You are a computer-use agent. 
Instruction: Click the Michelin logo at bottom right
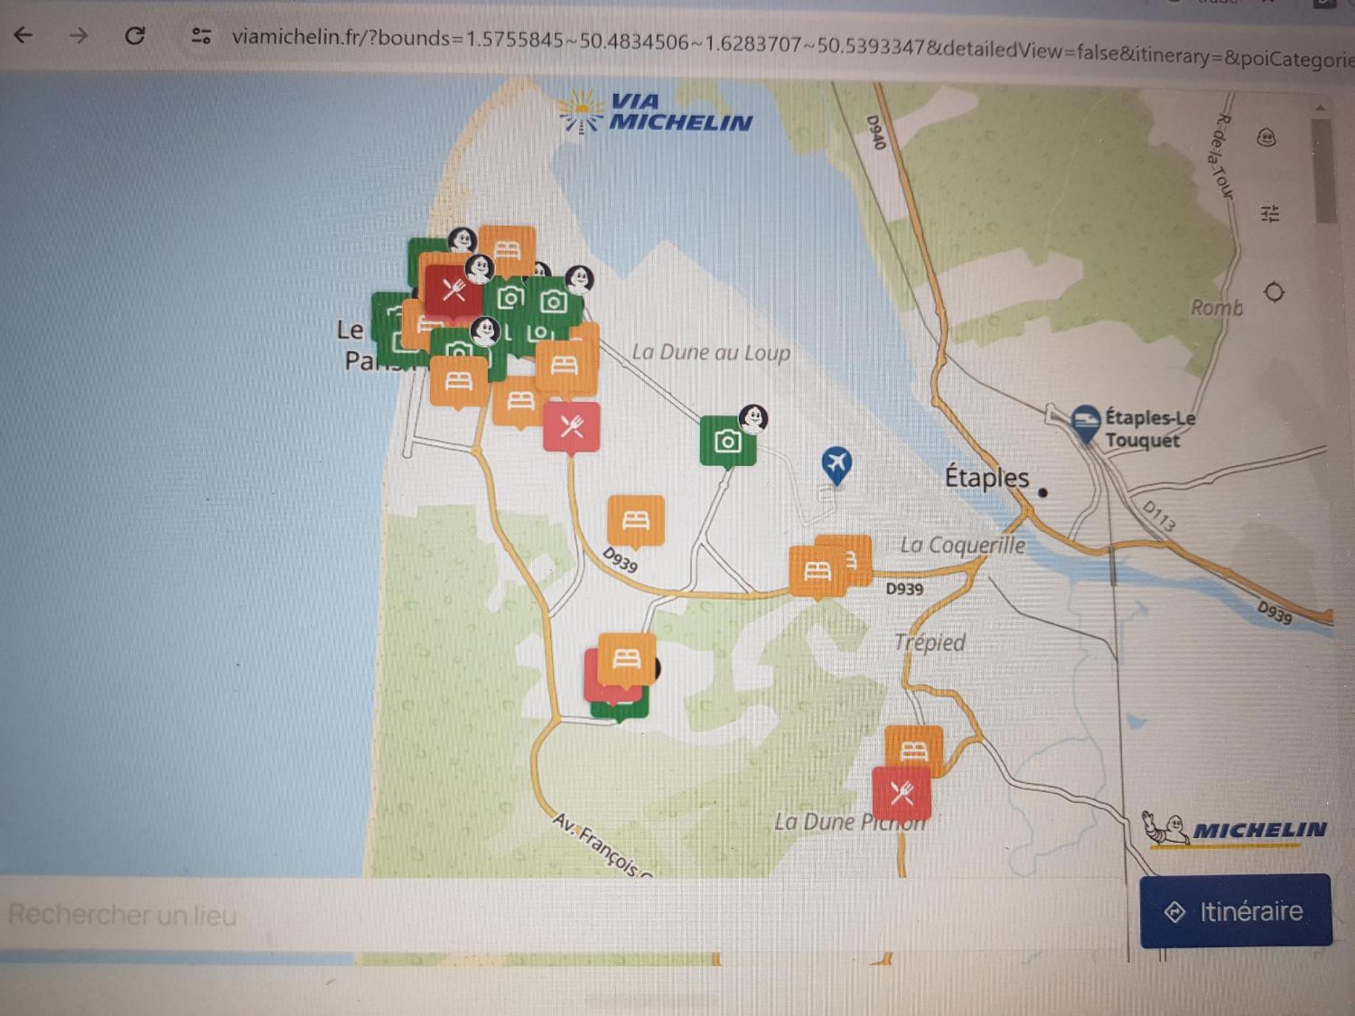(1234, 830)
